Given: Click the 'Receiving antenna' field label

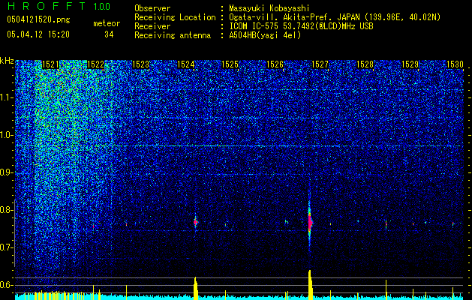Looking at the screenshot, I should click(173, 35).
